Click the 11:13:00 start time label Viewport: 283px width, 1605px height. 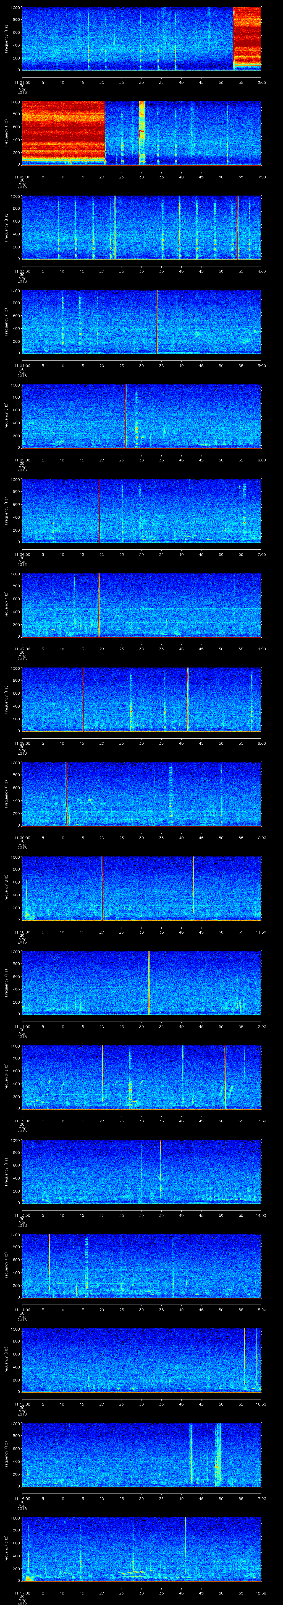coord(22,1215)
